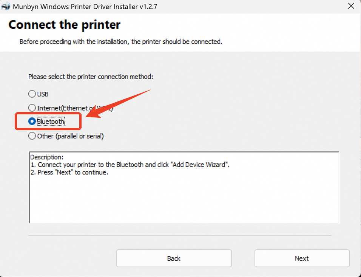
Task: Click the 'Press "Next" to continue' line
Action: 69,172
